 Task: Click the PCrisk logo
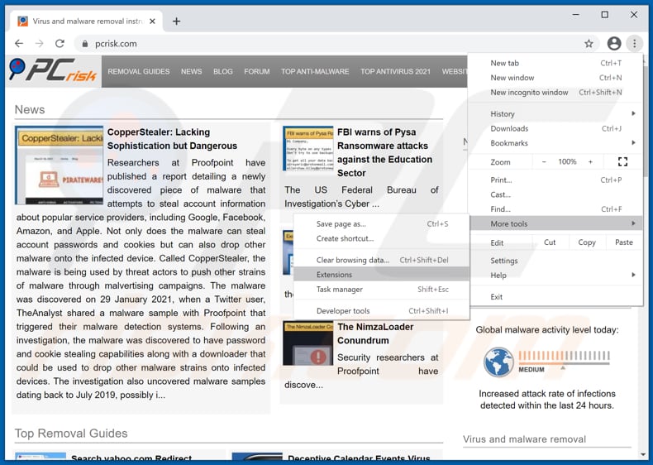53,71
